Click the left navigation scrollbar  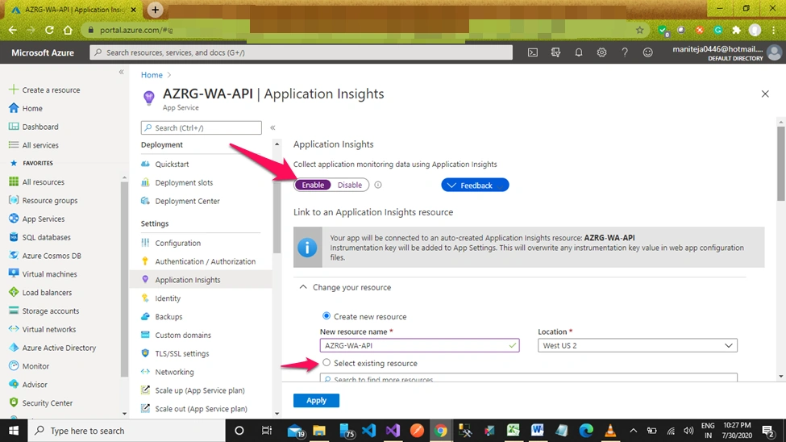(124, 278)
